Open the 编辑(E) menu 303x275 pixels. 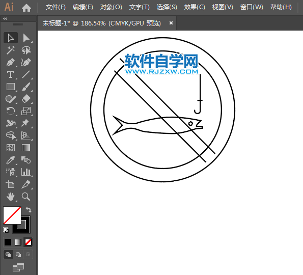pos(83,7)
